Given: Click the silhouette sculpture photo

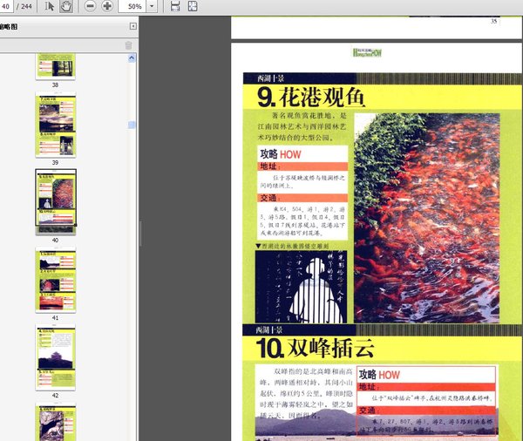Looking at the screenshot, I should 302,287.
